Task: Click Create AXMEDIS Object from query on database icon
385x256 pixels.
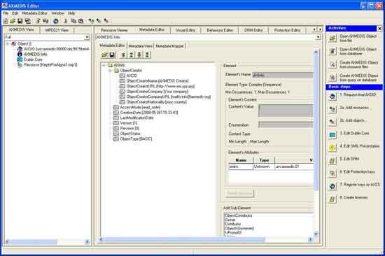Action: tap(332, 78)
